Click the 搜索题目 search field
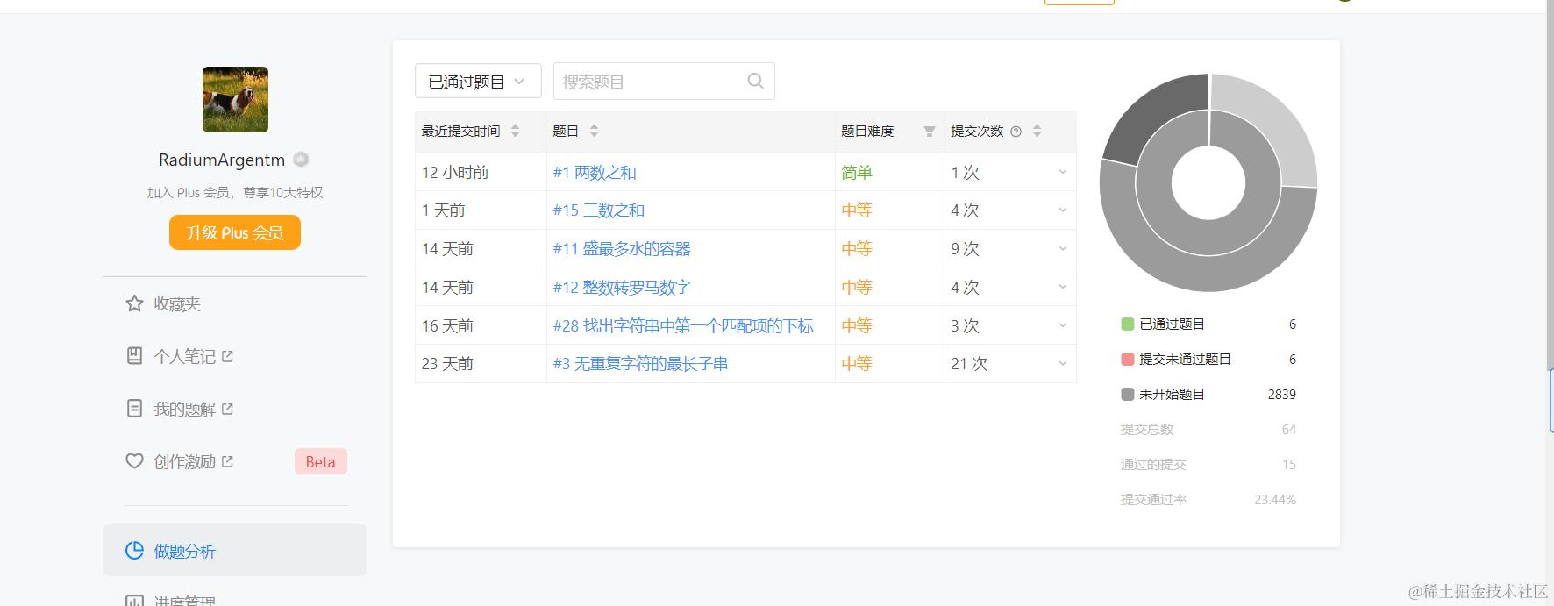Screen dimensions: 1554x606 click(x=664, y=81)
